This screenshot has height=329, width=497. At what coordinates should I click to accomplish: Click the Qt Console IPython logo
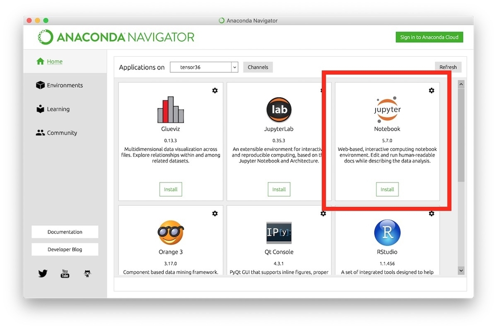click(x=279, y=232)
